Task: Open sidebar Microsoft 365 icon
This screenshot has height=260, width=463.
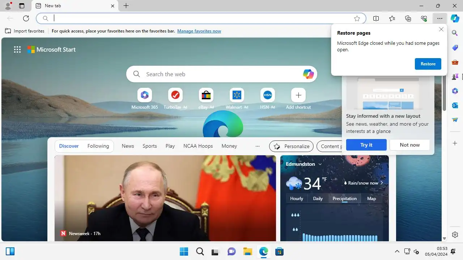Action: point(455,91)
